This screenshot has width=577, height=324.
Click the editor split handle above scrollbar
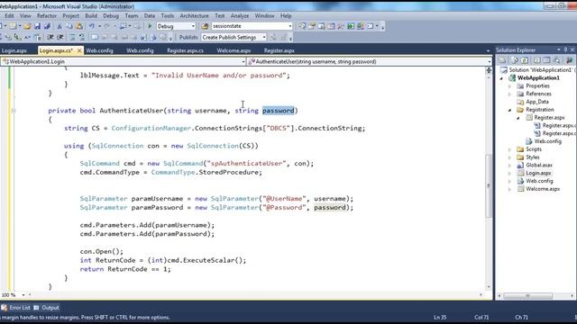click(489, 70)
